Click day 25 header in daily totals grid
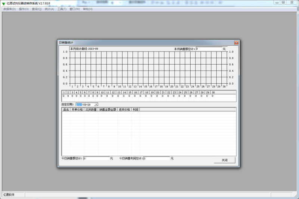 click(185, 92)
